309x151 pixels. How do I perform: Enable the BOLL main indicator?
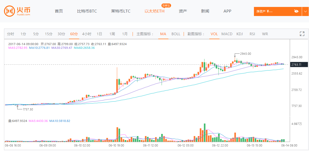(x=176, y=34)
